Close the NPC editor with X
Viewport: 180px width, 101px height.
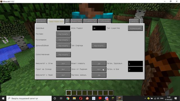coord(141,21)
